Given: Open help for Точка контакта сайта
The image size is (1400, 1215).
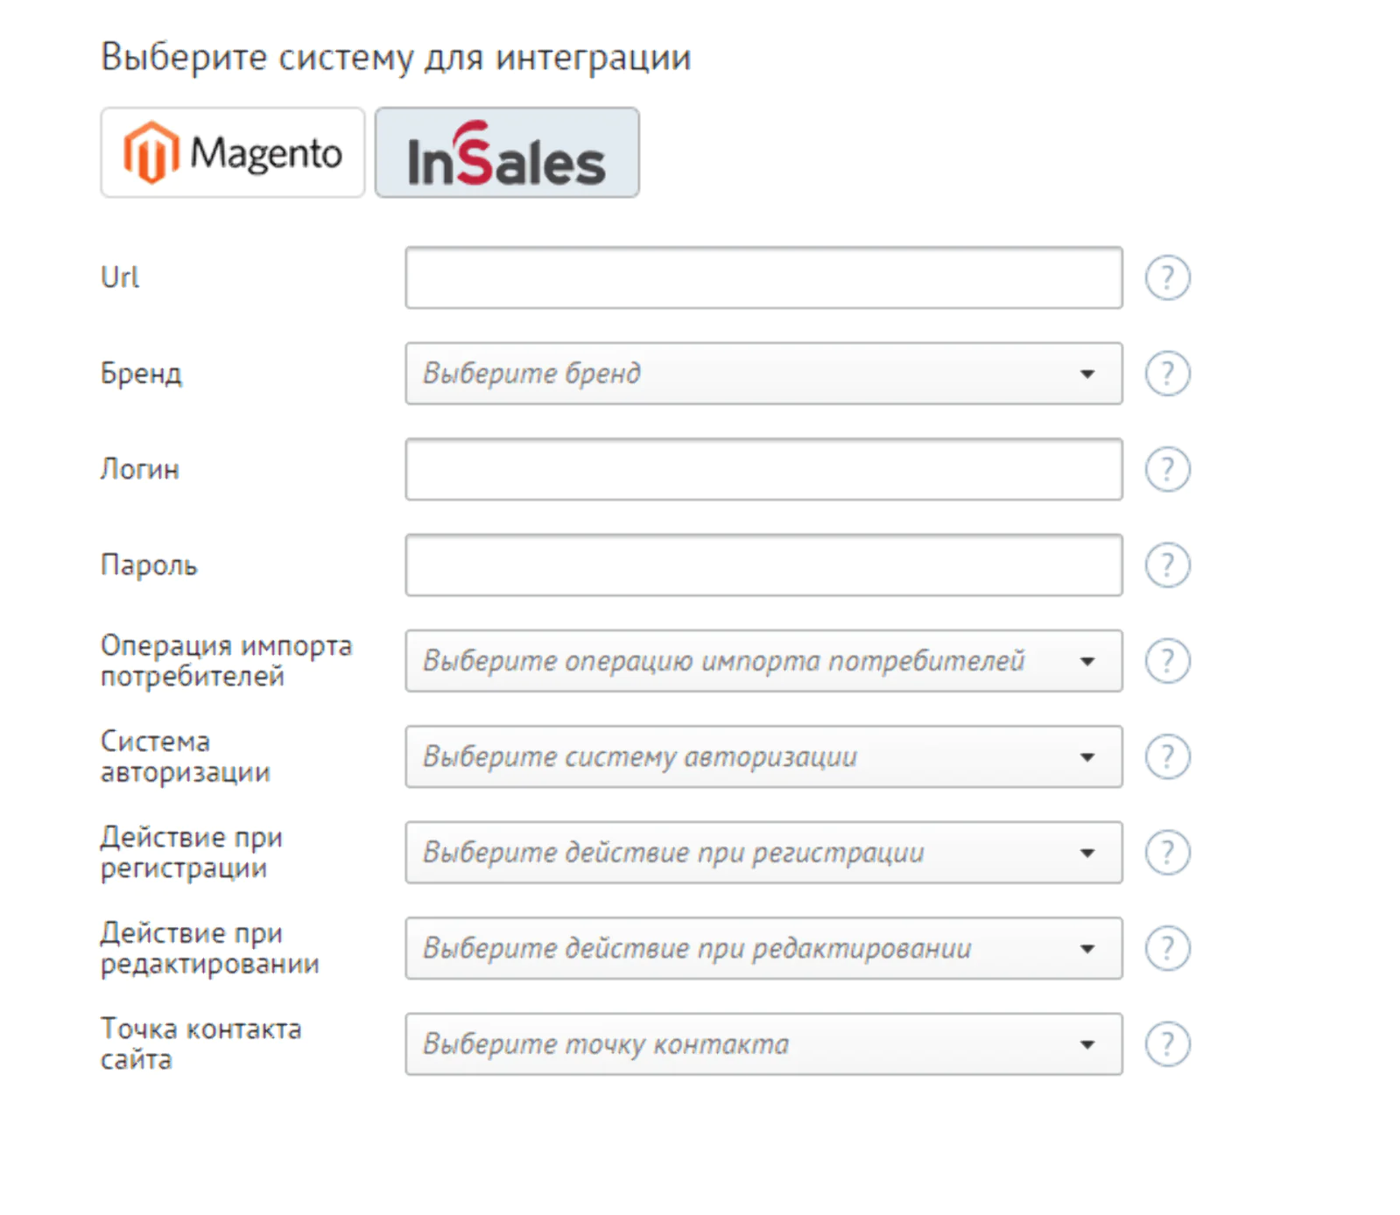Looking at the screenshot, I should point(1167,1044).
